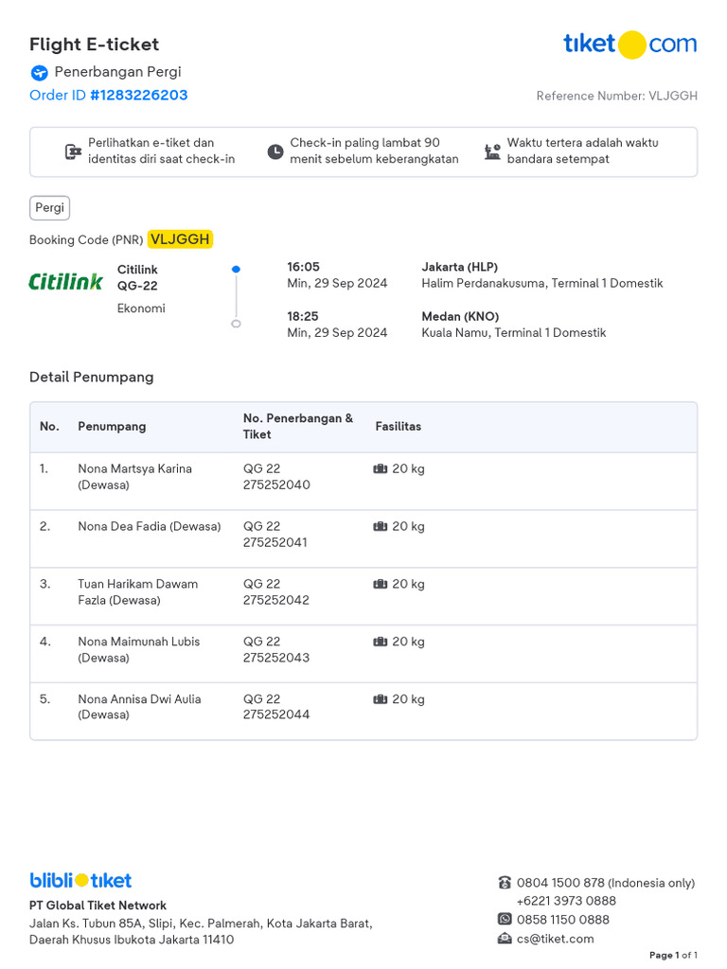
Task: Click the Citilink airline logo
Action: pyautogui.click(x=65, y=281)
